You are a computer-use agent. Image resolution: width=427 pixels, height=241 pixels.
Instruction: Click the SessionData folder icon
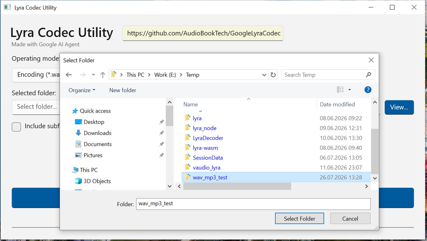(188, 157)
